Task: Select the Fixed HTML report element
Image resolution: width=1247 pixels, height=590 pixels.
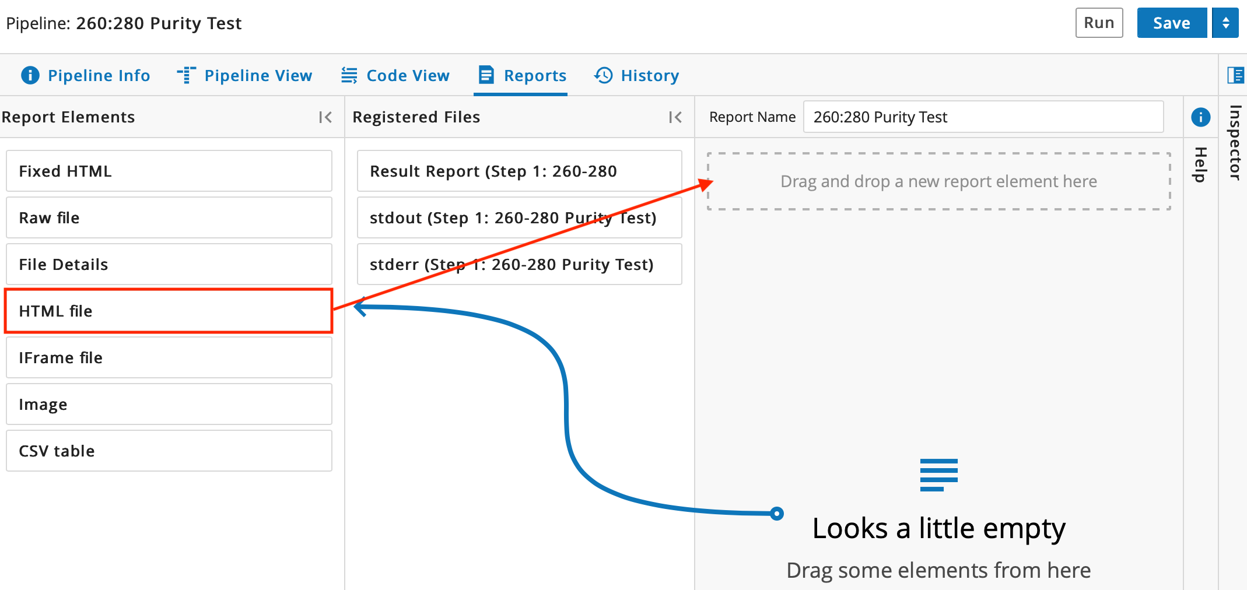Action: (x=169, y=171)
